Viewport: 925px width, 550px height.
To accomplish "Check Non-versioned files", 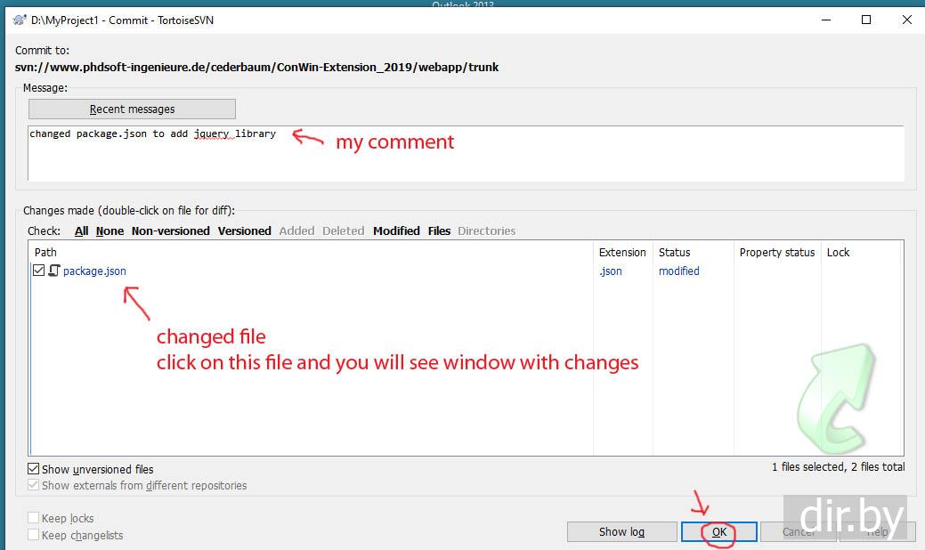I will click(x=170, y=231).
